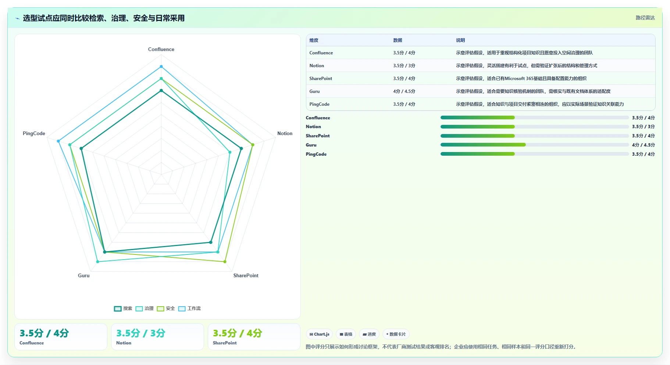Click the PingCode description text in the table
Screen dimensions: 670x365
pyautogui.click(x=540, y=104)
